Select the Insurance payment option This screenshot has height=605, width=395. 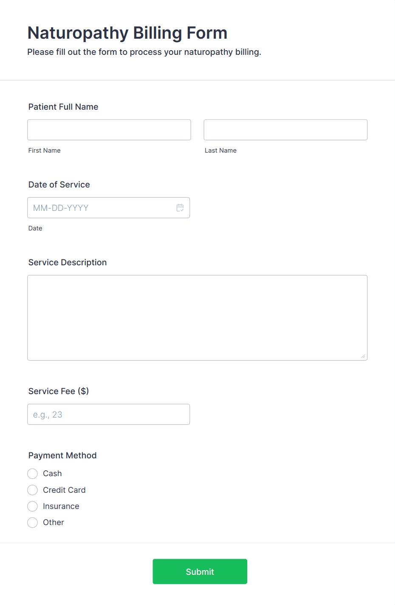pyautogui.click(x=33, y=506)
